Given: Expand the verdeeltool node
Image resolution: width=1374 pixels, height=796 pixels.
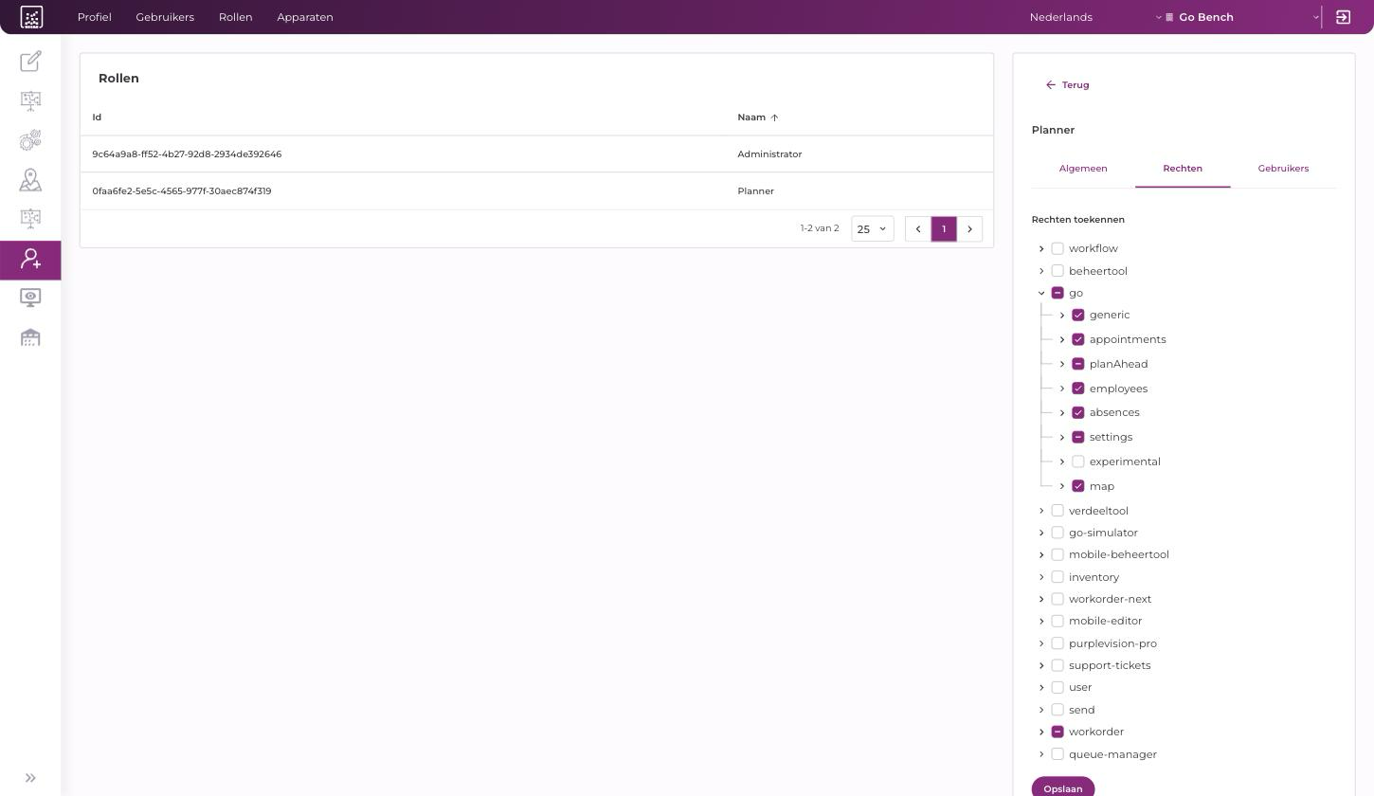Looking at the screenshot, I should 1041,511.
